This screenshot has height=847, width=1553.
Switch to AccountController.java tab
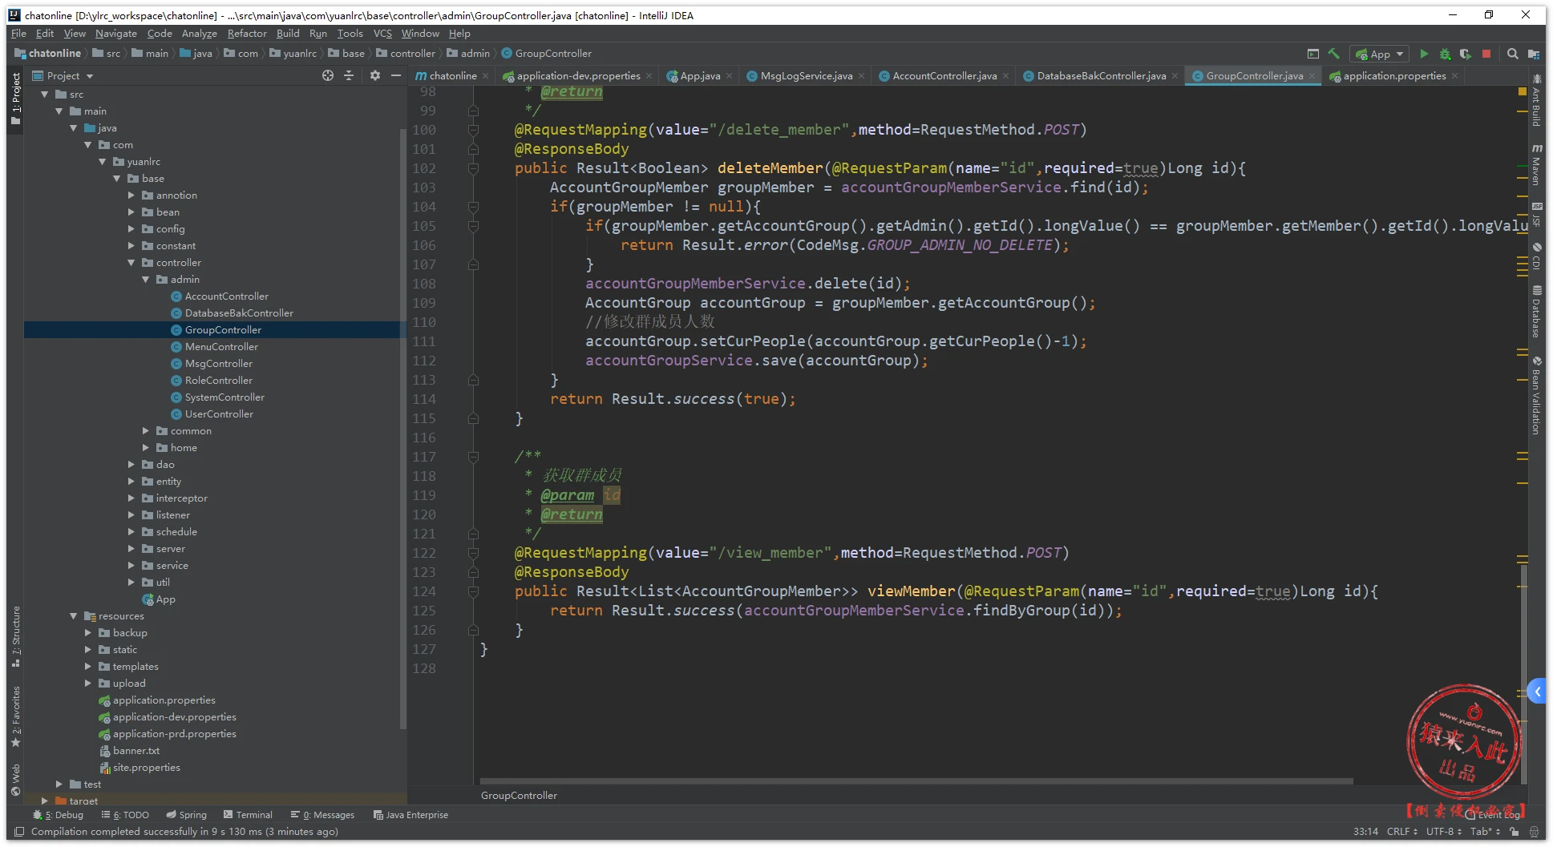coord(944,76)
